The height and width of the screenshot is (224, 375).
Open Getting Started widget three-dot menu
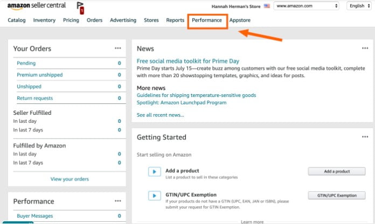(x=365, y=137)
